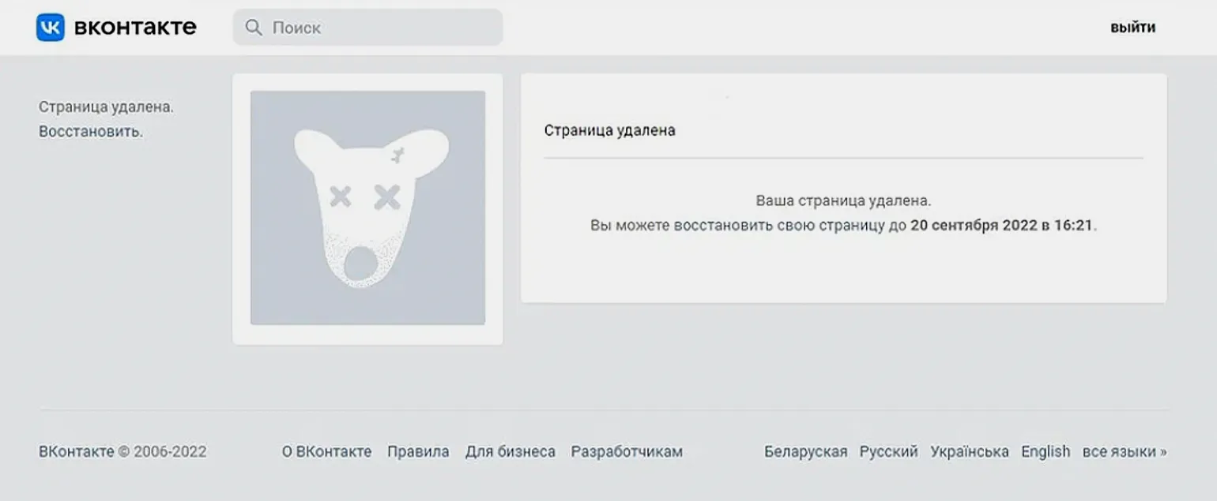Switch language to Русский

click(889, 452)
